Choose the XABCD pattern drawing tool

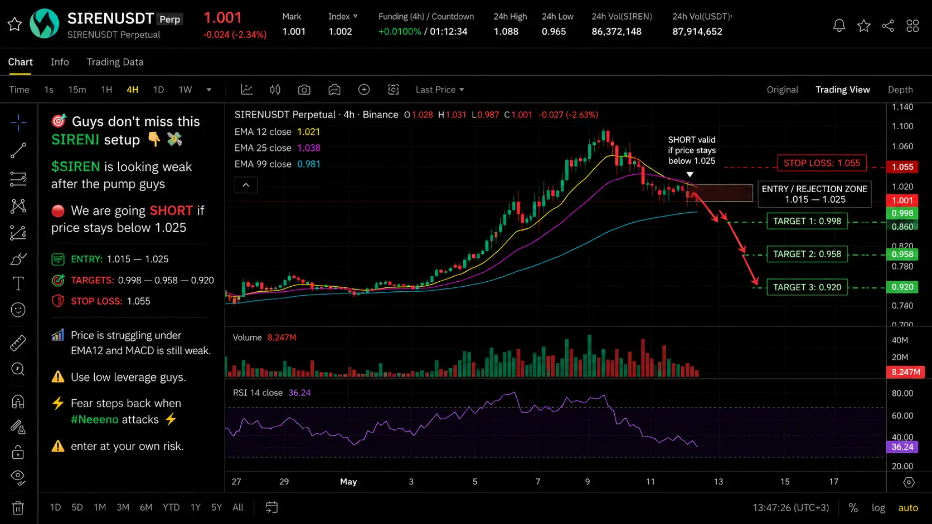click(18, 206)
